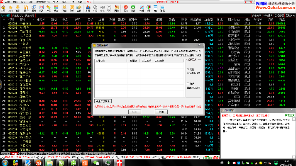This screenshot has height=166, width=296.
Task: Click the manual add software button in dialog
Action: tap(103, 101)
